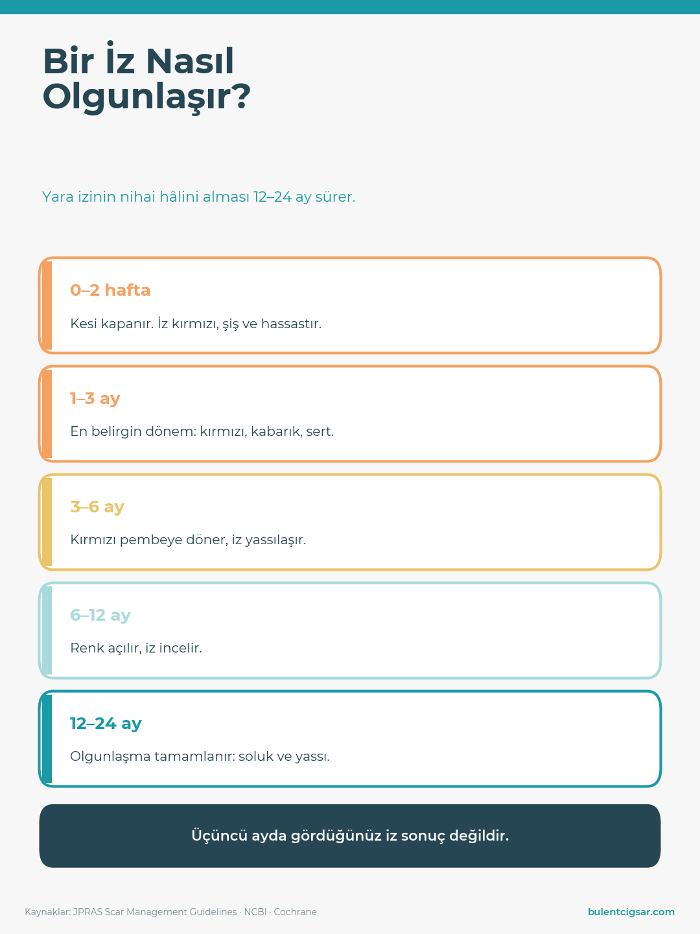Click the title 'Bir İz Nasıl Olgunlaşır?'
700x934 pixels.
pos(146,78)
